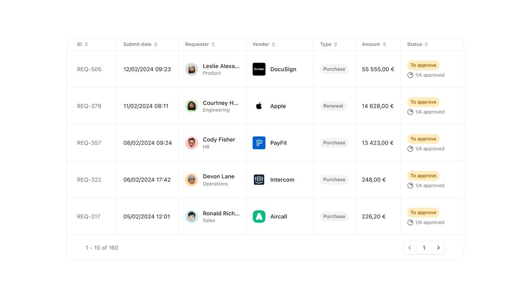Click the Intercom vendor logo
The height and width of the screenshot is (298, 531).
click(259, 180)
